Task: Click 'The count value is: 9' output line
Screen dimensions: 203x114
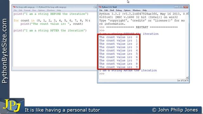Action: 118,67
